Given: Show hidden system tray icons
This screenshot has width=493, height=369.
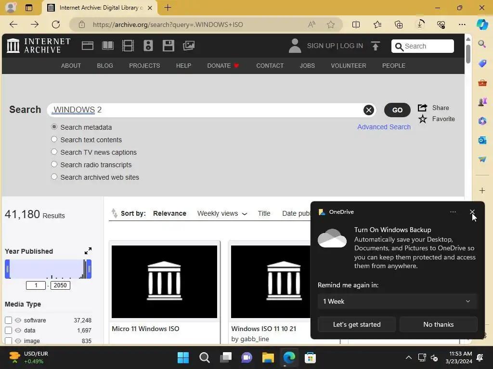Looking at the screenshot, I should click(408, 357).
